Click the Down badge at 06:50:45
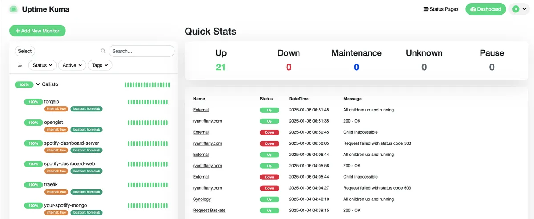The width and height of the screenshot is (534, 219). pyautogui.click(x=269, y=132)
